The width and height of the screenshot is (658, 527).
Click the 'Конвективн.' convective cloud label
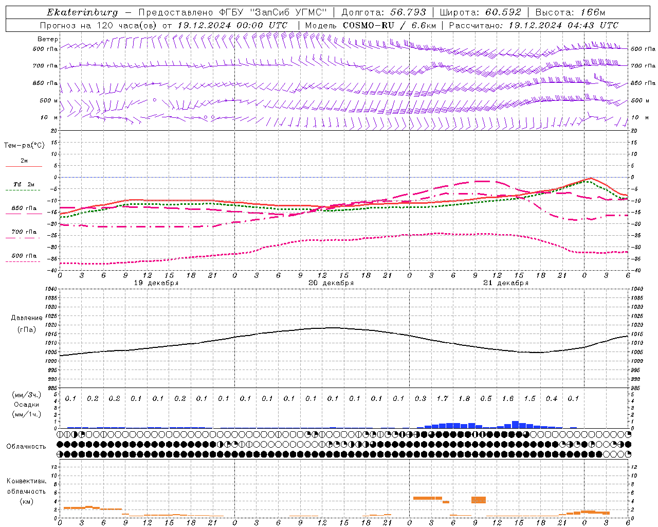point(27,481)
